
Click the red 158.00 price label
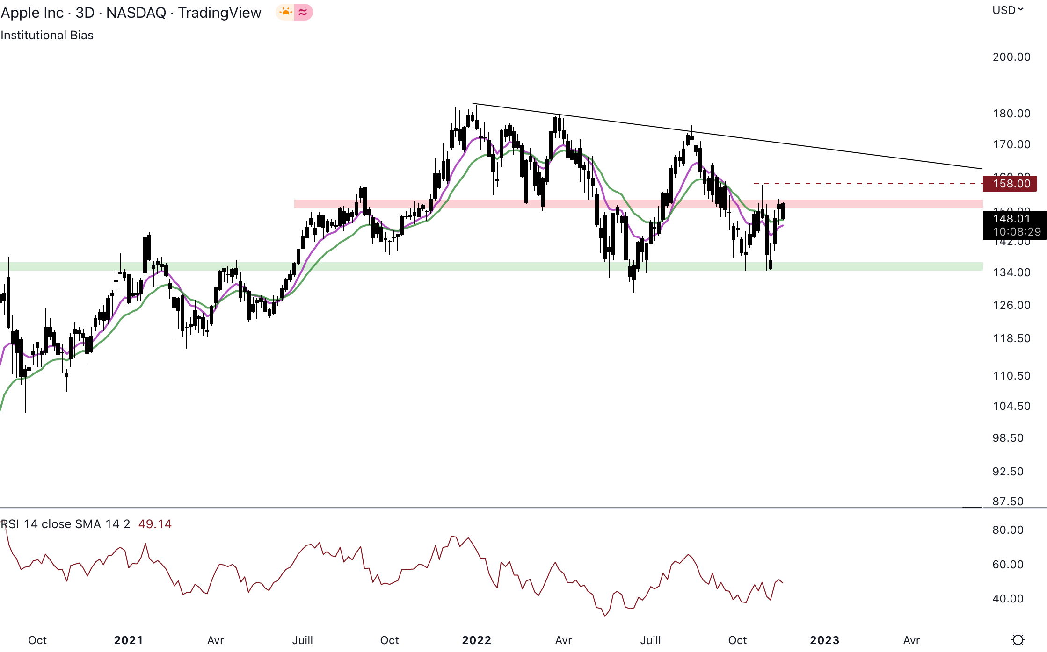click(1010, 184)
